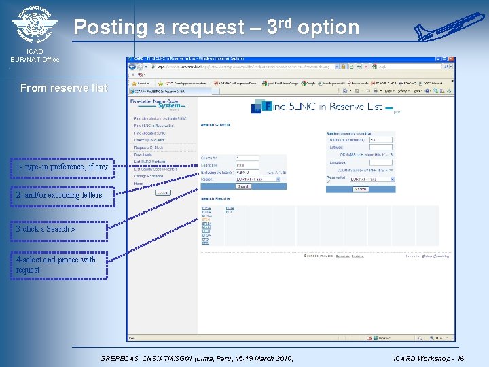Image resolution: width=489 pixels, height=367 pixels.
Task: Open the zoom level control in the status bar
Action: (439, 338)
